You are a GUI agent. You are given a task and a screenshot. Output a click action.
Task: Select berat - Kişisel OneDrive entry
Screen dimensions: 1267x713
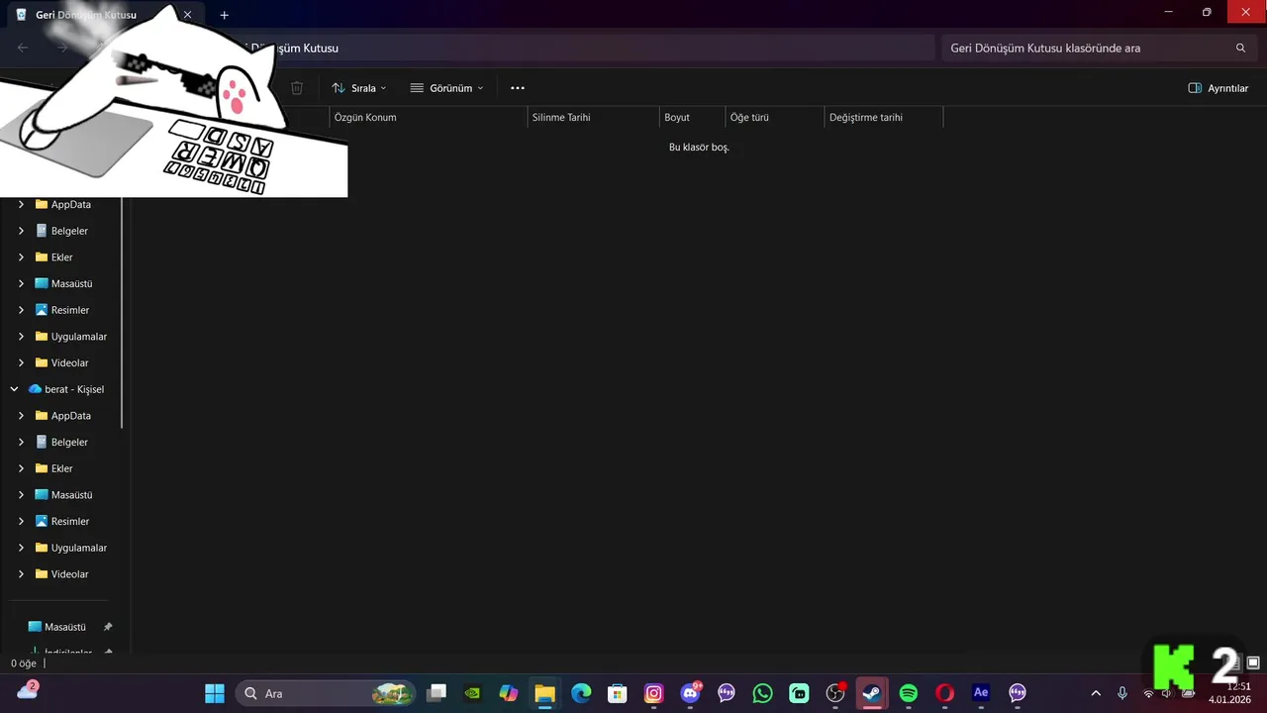click(x=65, y=389)
